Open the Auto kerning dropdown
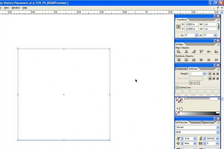 pyautogui.click(x=195, y=143)
